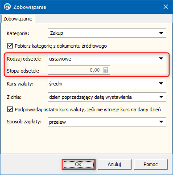Select the Zobowiązanie tab
The width and height of the screenshot is (173, 175).
coord(18,19)
